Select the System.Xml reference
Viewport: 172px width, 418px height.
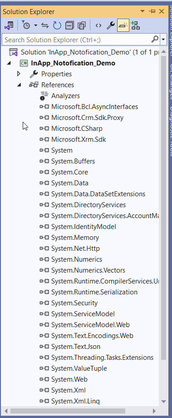69,390
